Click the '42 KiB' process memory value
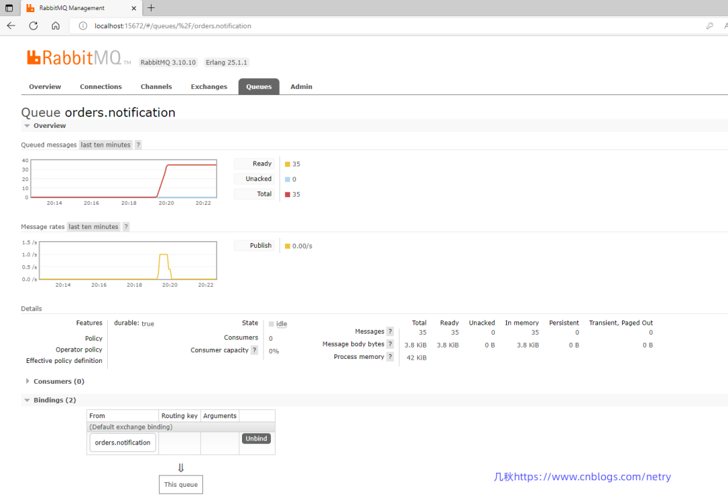Image resolution: width=728 pixels, height=503 pixels. pos(417,358)
